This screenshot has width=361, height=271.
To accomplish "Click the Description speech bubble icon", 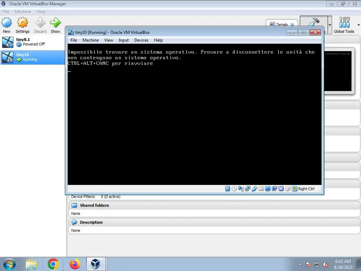I will point(74,222).
